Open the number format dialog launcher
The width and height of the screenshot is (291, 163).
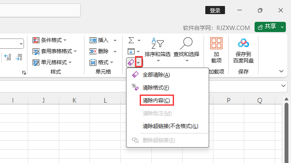point(24,73)
